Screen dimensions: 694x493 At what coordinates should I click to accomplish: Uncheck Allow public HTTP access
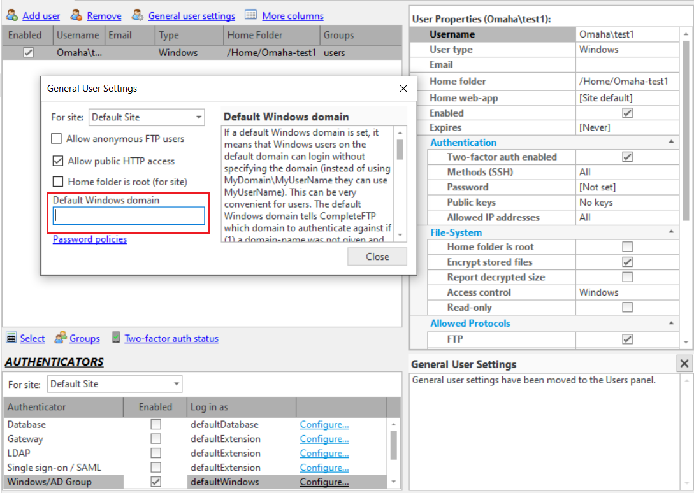click(x=57, y=161)
